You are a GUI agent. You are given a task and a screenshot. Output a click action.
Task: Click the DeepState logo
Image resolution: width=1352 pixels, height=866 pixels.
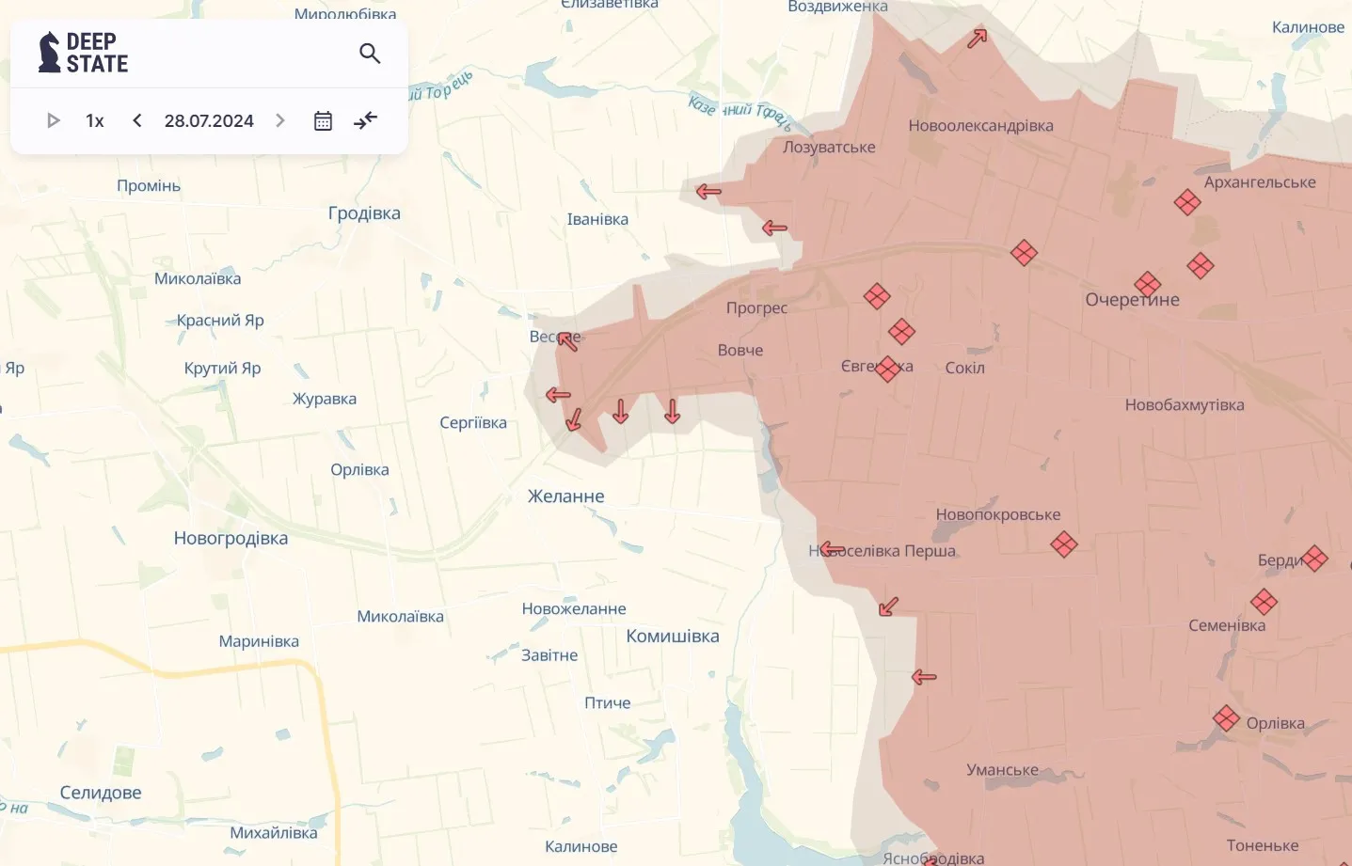(x=83, y=53)
